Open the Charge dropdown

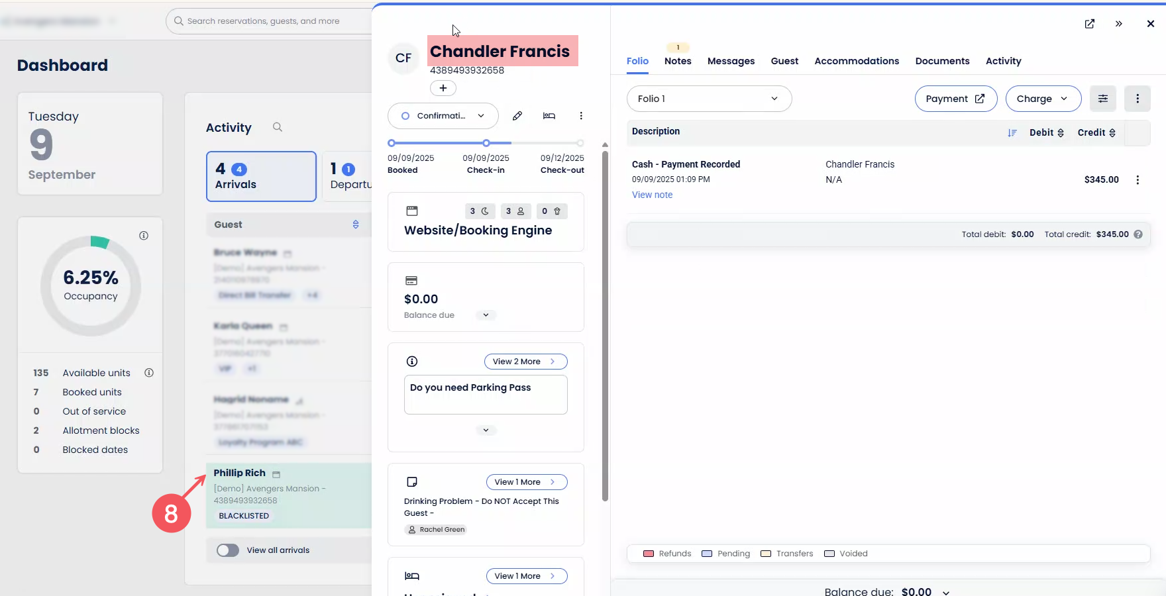click(1043, 99)
